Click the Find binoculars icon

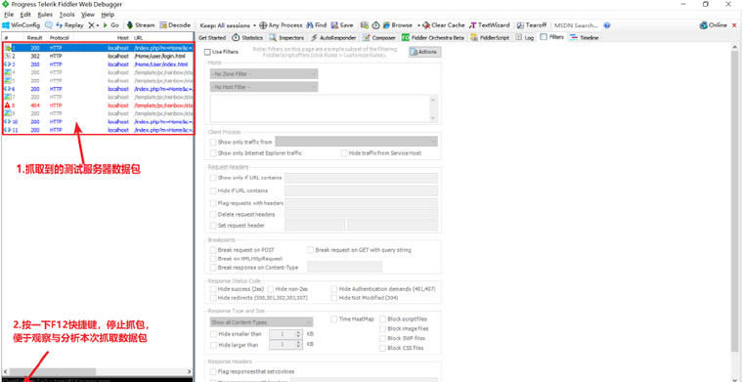[x=310, y=25]
